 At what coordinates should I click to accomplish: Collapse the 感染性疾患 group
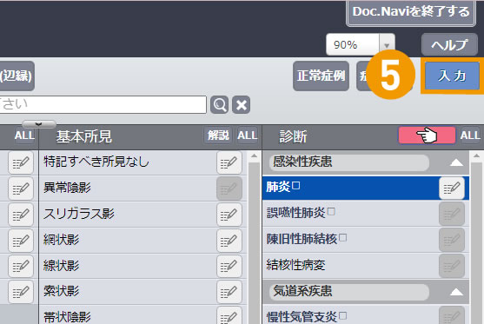click(456, 162)
